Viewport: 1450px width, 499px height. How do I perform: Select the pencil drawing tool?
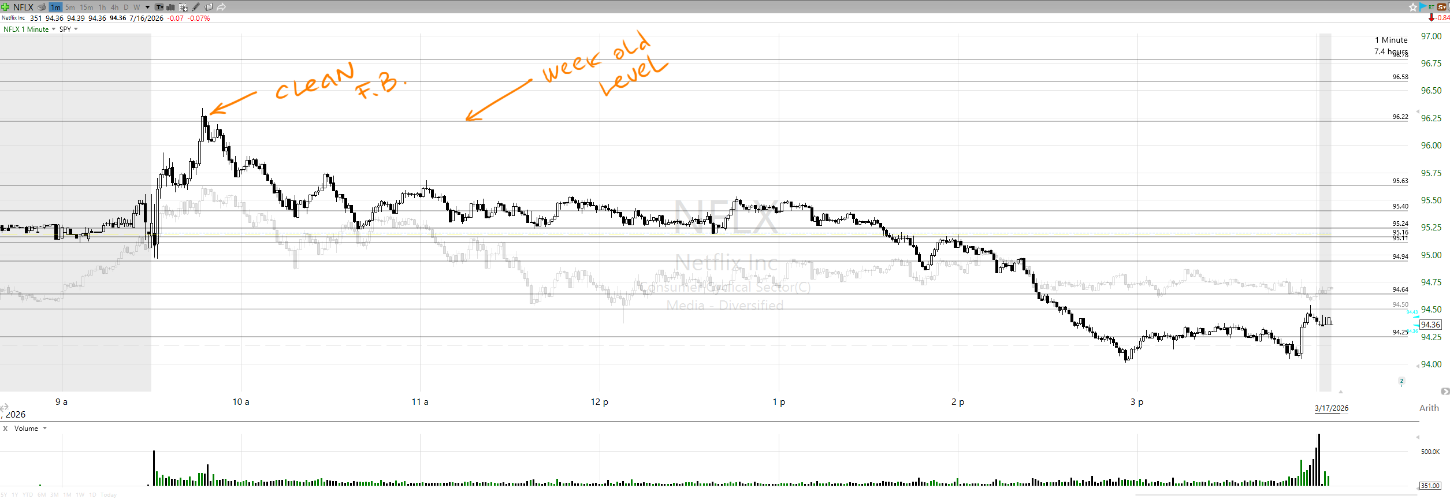click(x=196, y=7)
